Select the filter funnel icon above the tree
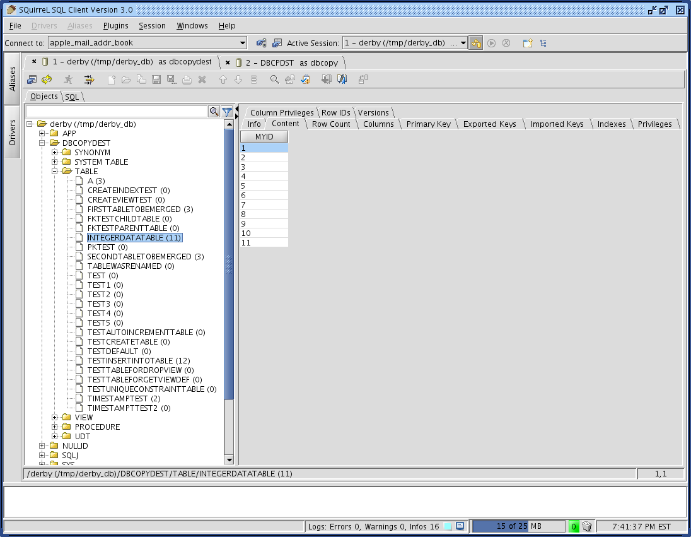 pyautogui.click(x=226, y=111)
